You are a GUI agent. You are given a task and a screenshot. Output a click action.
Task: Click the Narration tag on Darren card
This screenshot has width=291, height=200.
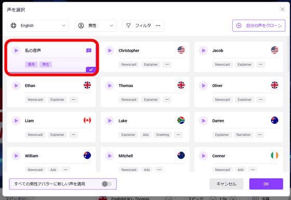(243, 135)
